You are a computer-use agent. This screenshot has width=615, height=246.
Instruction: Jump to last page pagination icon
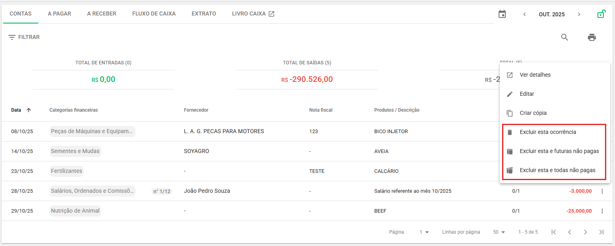click(601, 232)
